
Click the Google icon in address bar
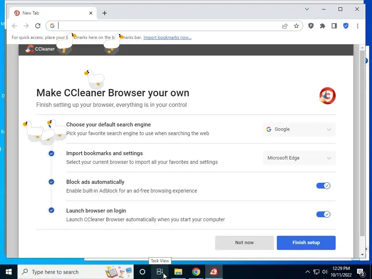(52, 26)
